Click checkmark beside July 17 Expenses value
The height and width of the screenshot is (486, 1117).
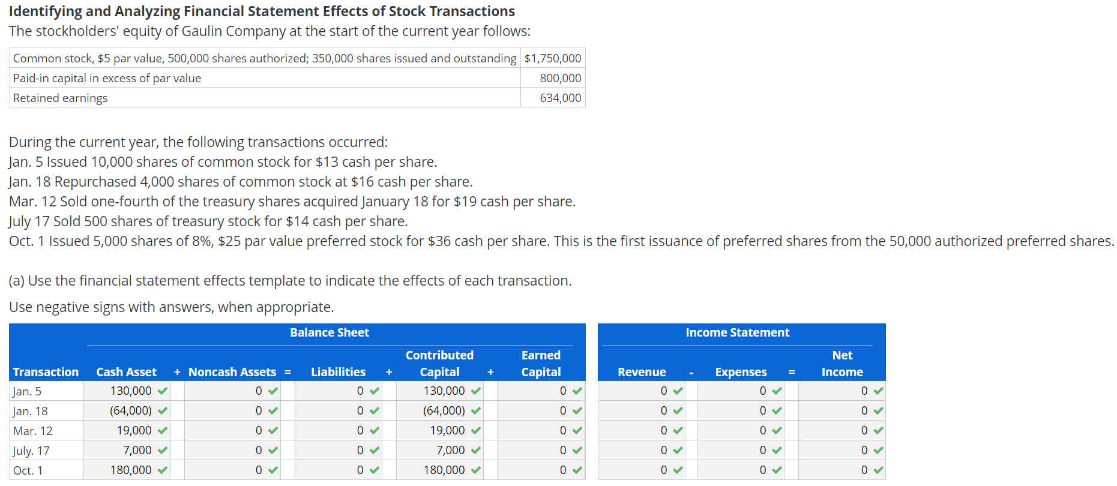[777, 451]
